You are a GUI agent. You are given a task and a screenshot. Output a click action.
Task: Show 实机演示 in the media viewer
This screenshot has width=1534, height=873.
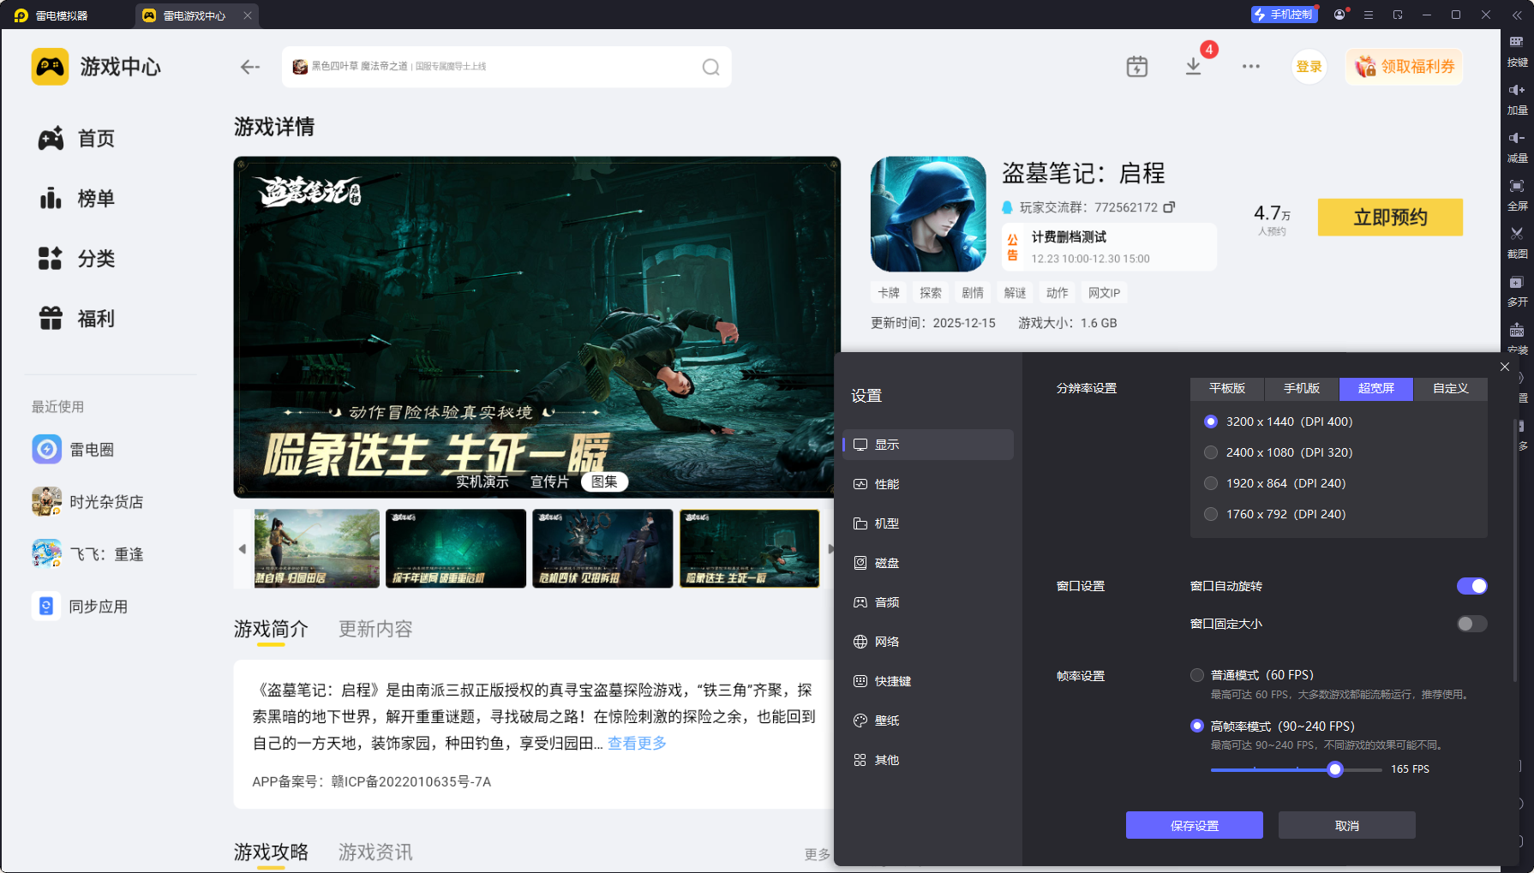click(x=482, y=481)
